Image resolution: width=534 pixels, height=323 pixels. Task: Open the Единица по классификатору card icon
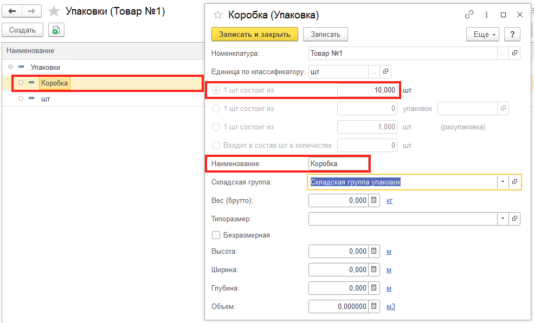tap(385, 71)
